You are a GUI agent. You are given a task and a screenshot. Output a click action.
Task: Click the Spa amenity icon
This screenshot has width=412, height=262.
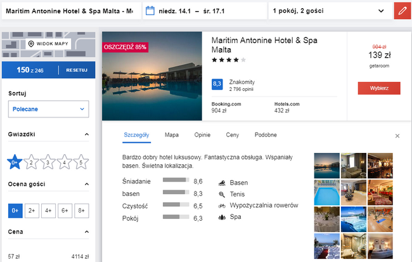pos(222,218)
